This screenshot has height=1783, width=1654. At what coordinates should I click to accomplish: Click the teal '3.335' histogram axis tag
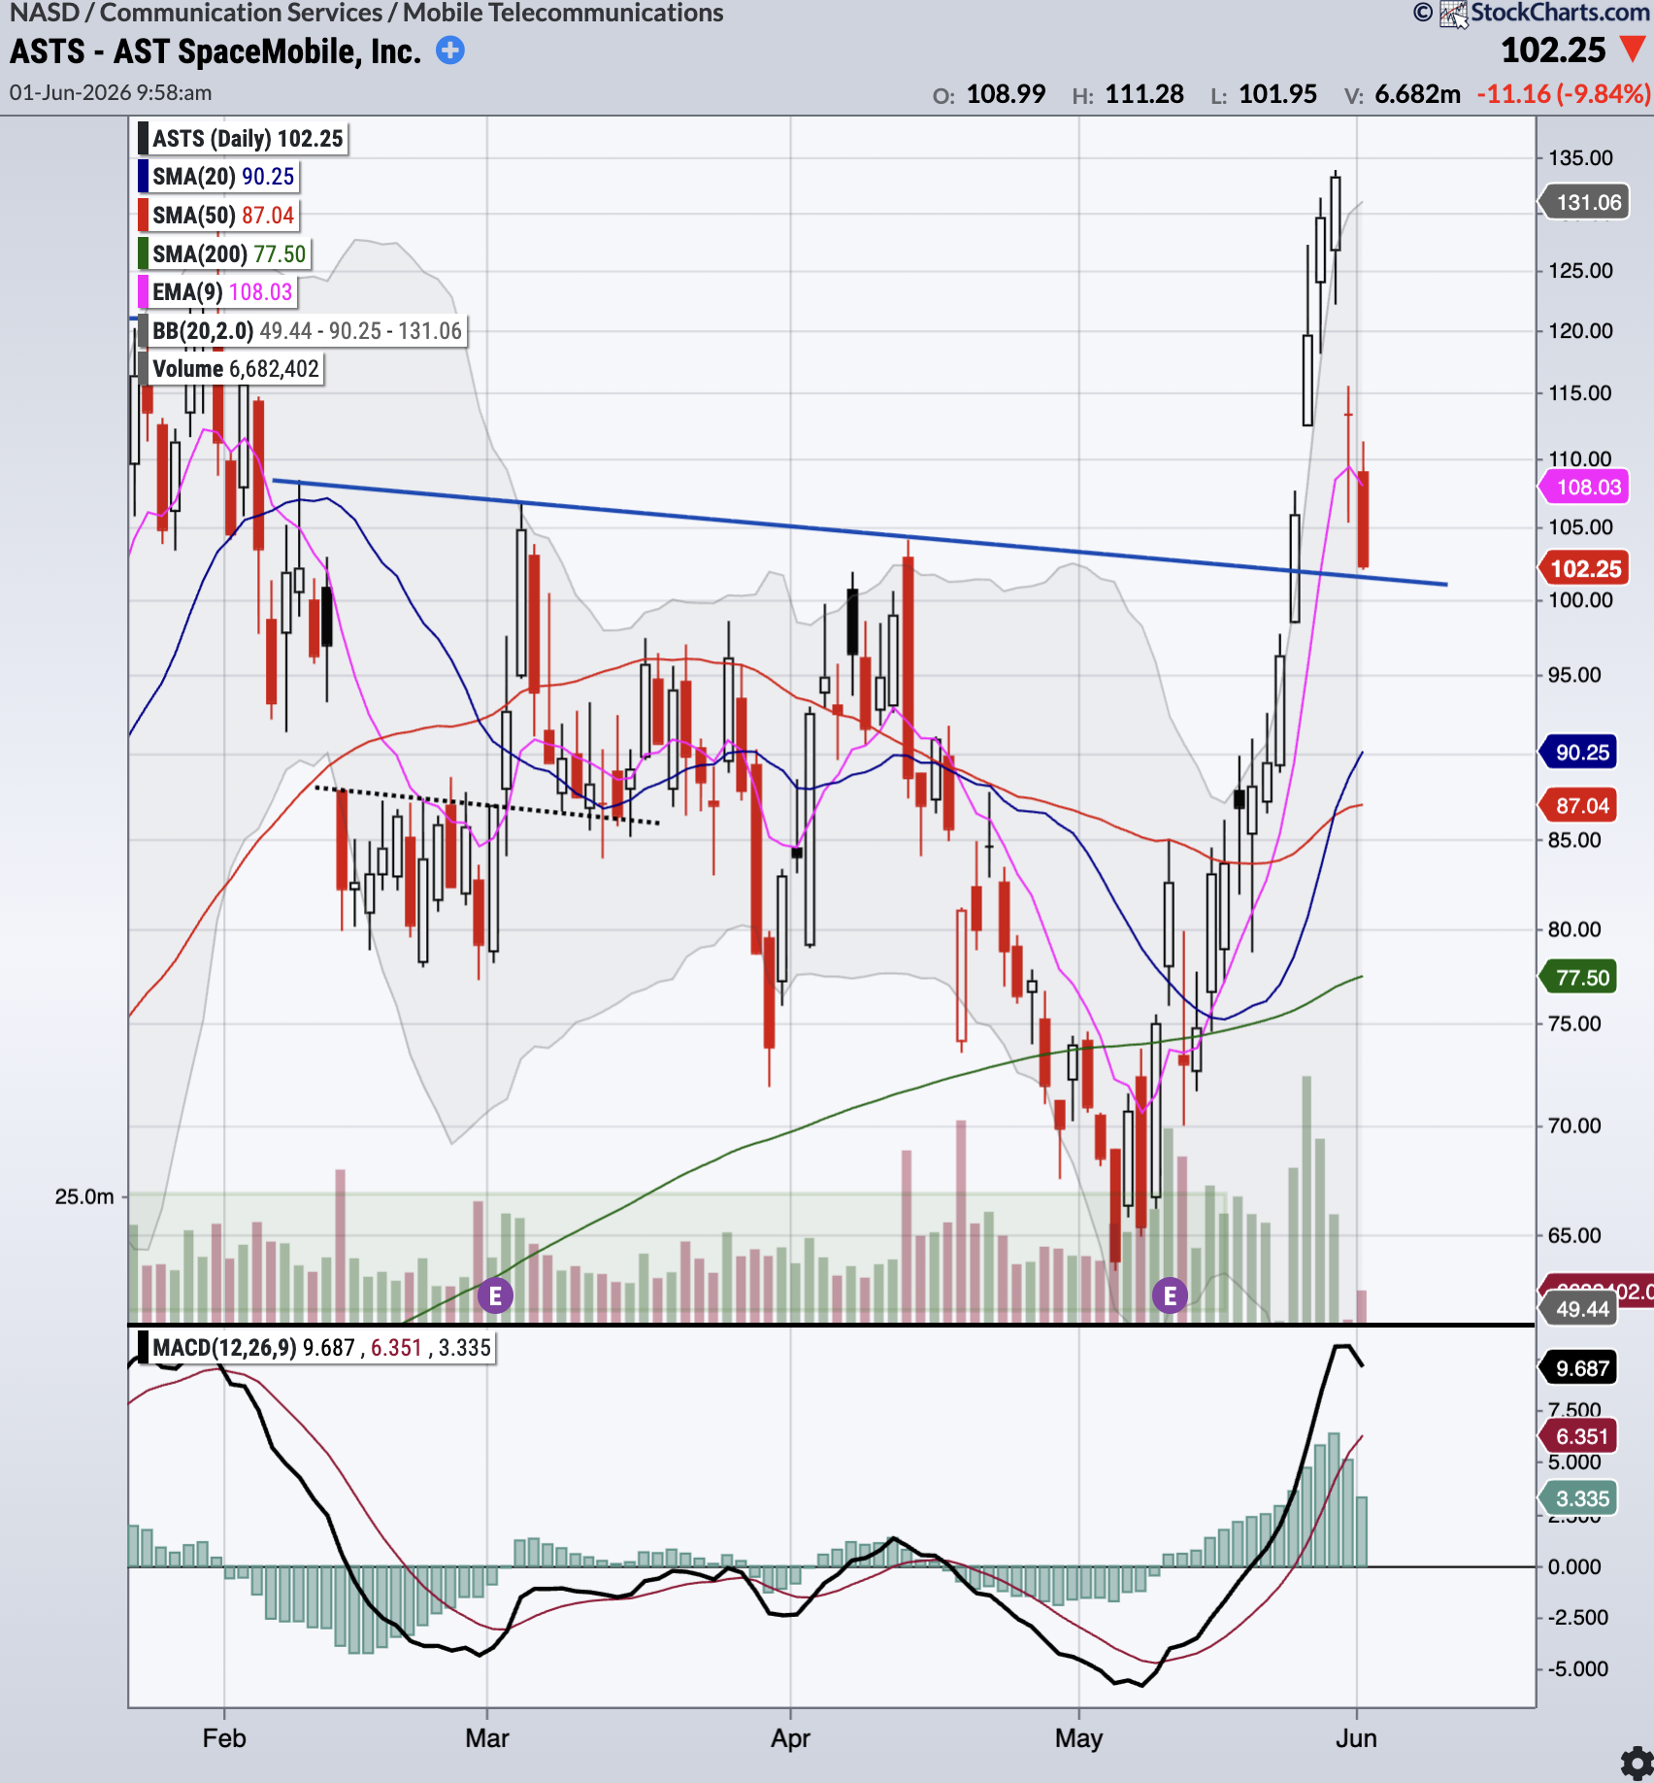point(1580,1498)
